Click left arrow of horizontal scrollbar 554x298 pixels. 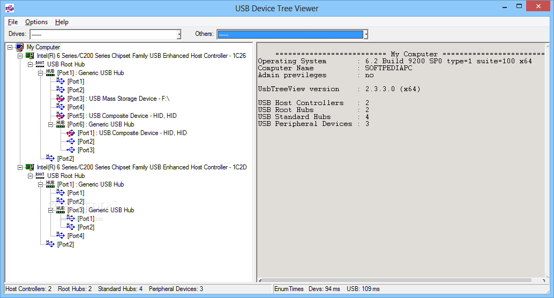tap(260, 280)
